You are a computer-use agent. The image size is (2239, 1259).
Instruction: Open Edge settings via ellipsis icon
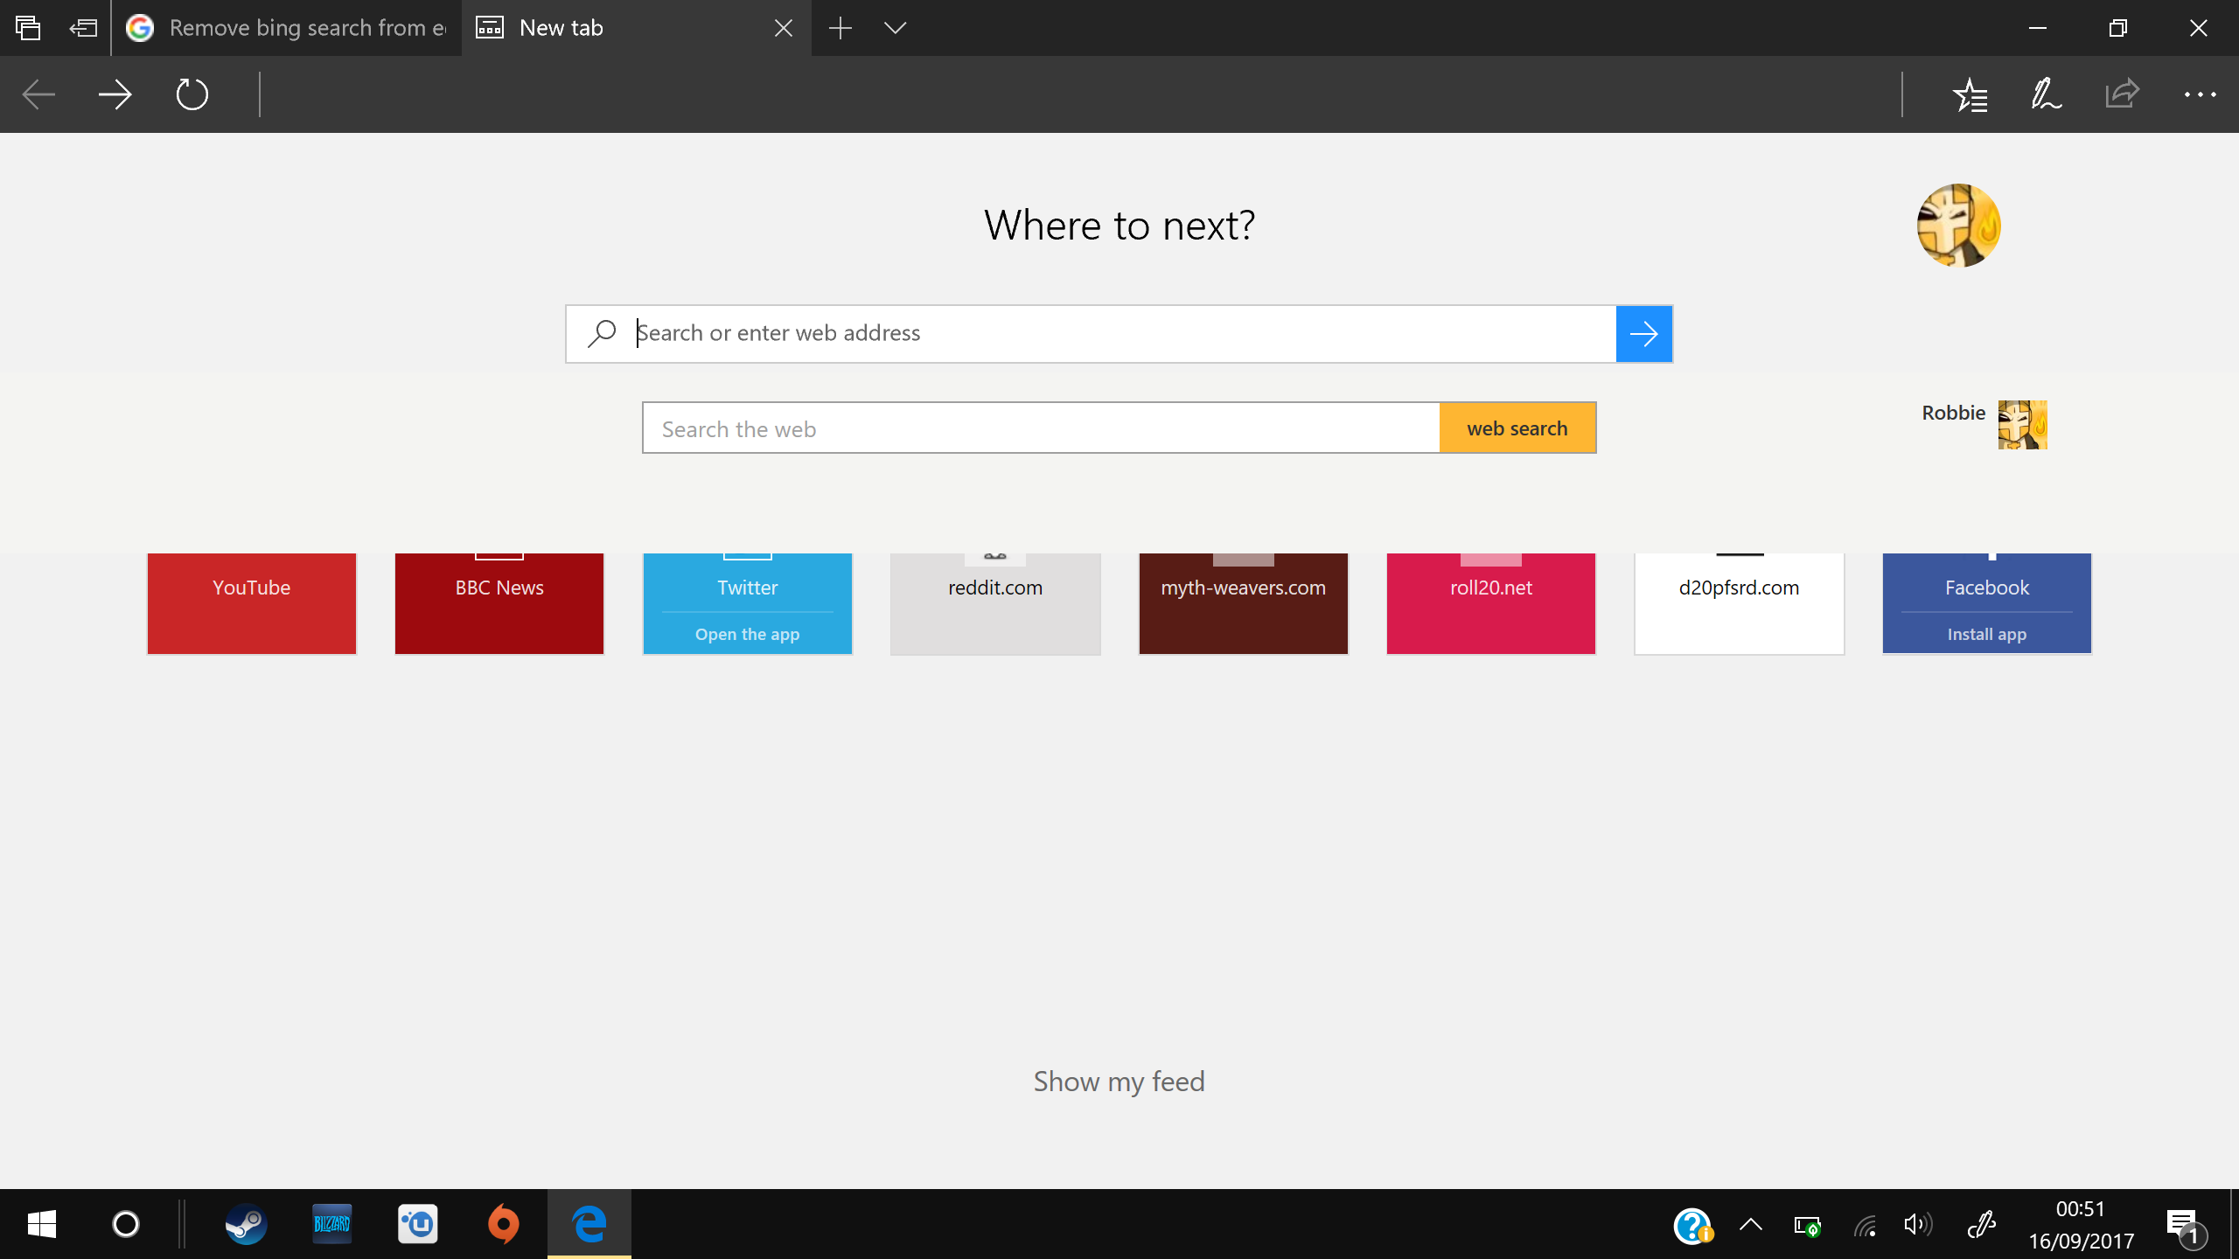[2199, 95]
